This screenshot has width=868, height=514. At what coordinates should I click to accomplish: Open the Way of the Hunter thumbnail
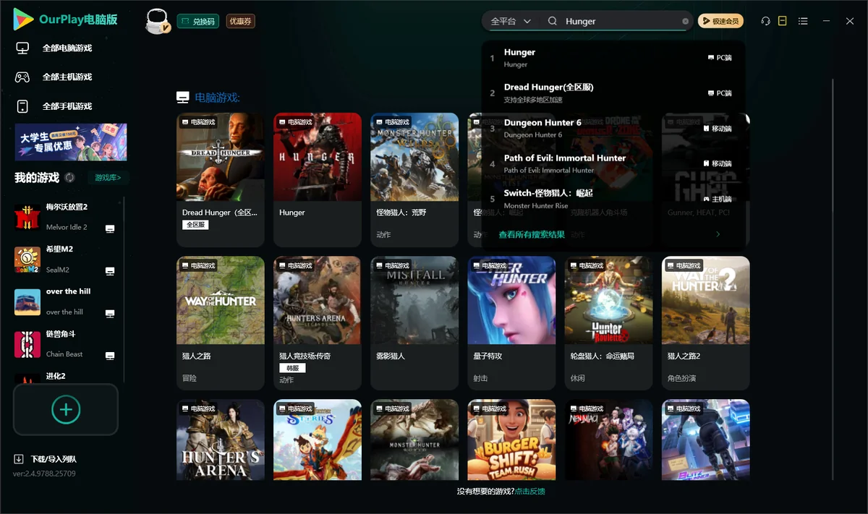(221, 300)
